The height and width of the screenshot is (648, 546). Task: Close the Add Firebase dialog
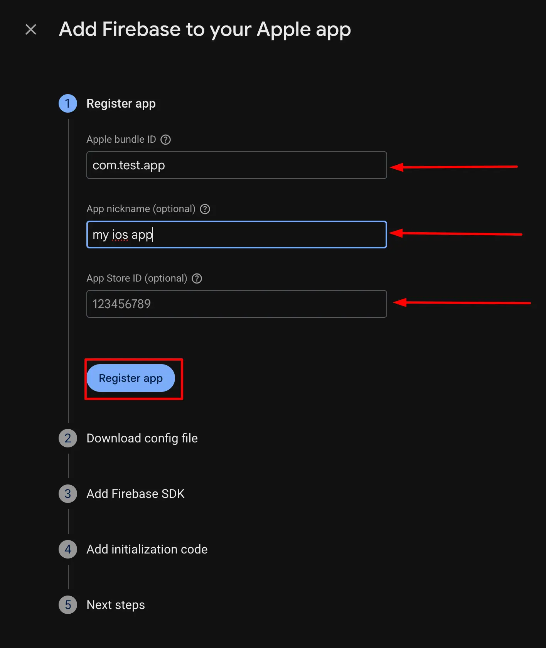tap(30, 29)
